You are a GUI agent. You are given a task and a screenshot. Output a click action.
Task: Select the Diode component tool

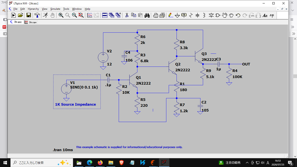click(x=211, y=15)
